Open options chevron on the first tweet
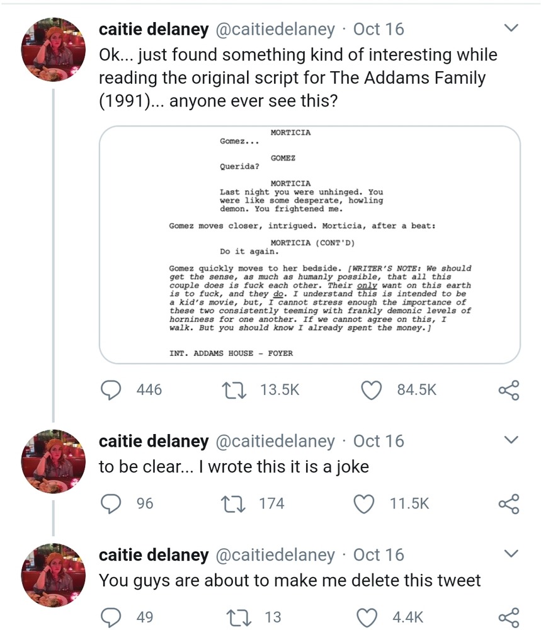The width and height of the screenshot is (541, 630). click(511, 28)
